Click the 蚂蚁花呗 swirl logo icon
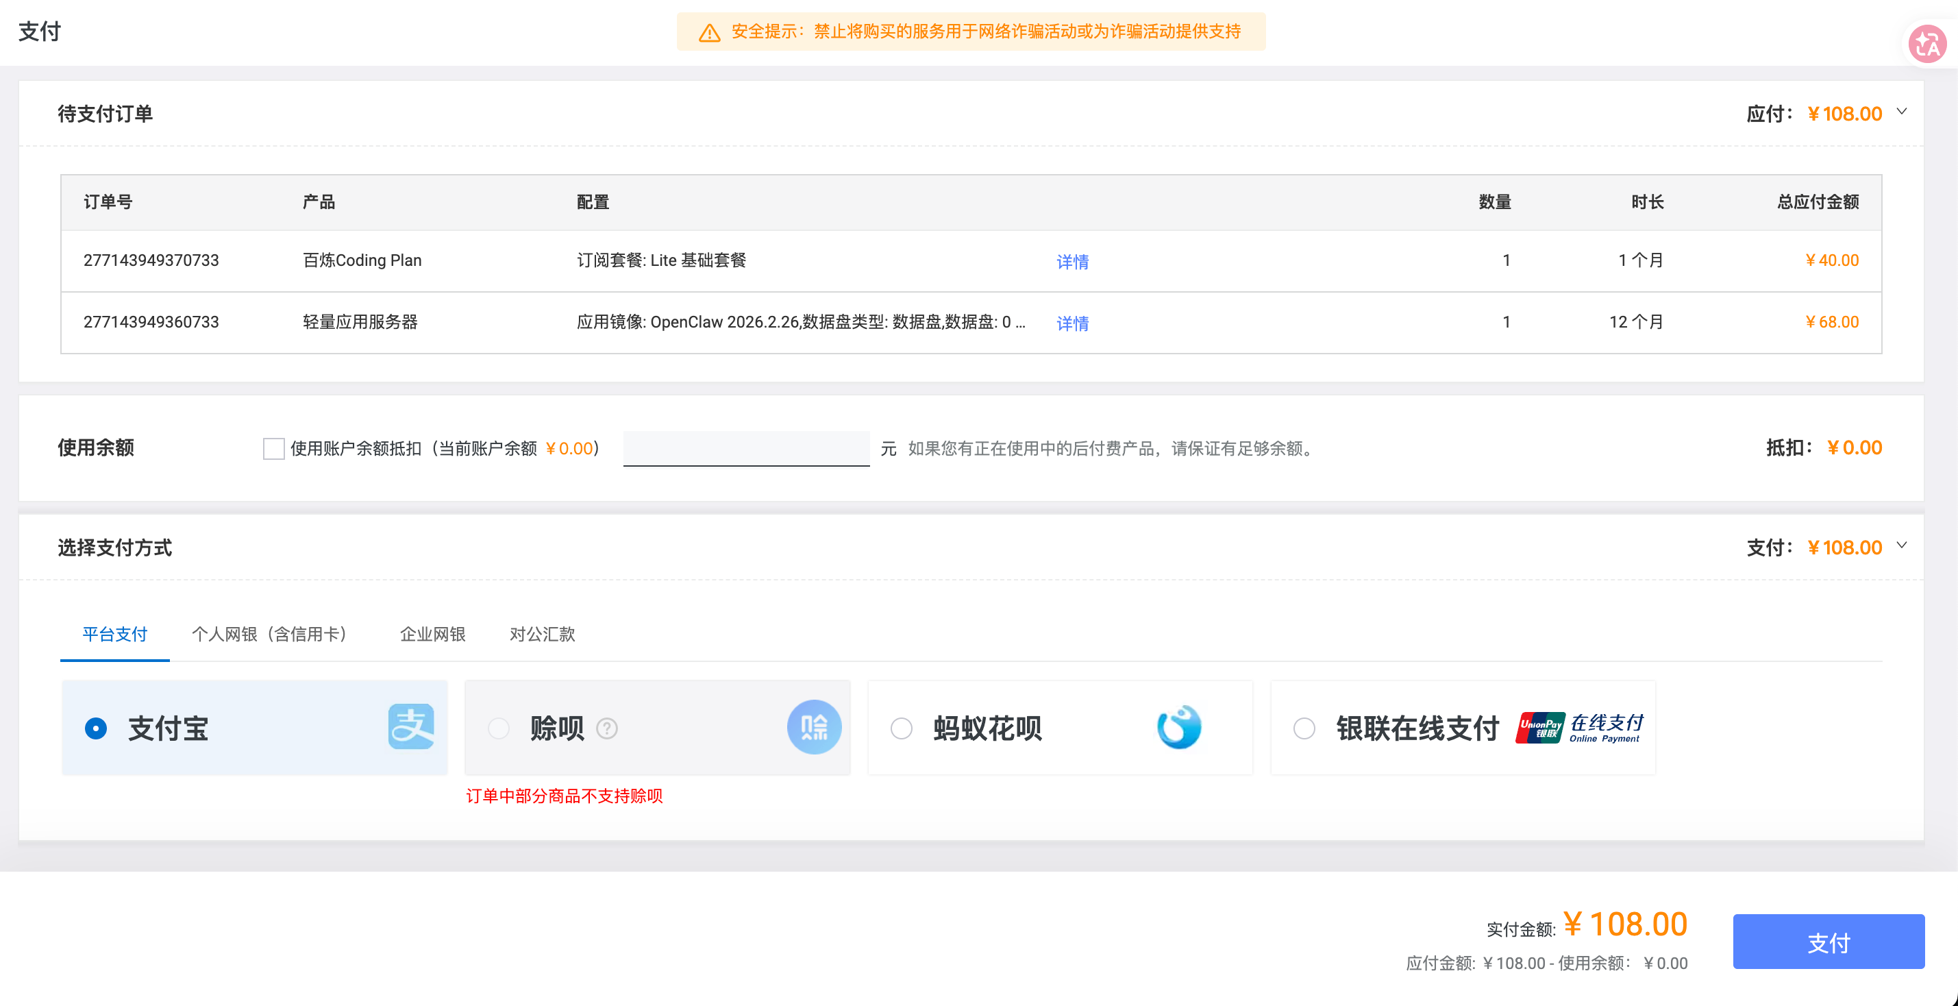Screen dimensions: 1958x1006 click(1178, 727)
